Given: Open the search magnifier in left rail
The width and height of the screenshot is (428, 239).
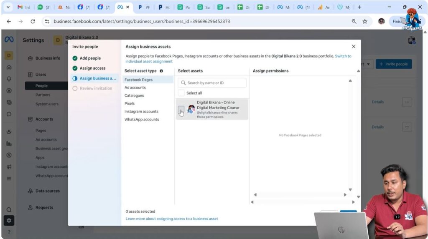Looking at the screenshot, I should (x=9, y=209).
